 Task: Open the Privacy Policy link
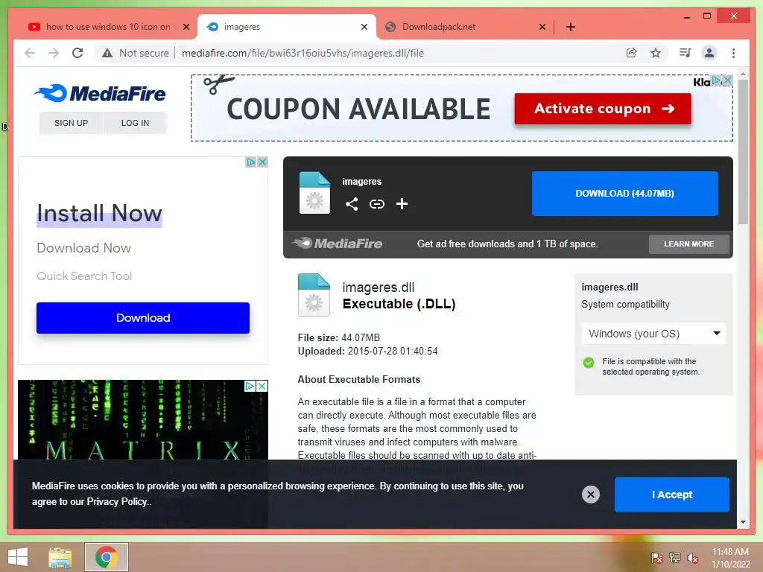tap(117, 501)
